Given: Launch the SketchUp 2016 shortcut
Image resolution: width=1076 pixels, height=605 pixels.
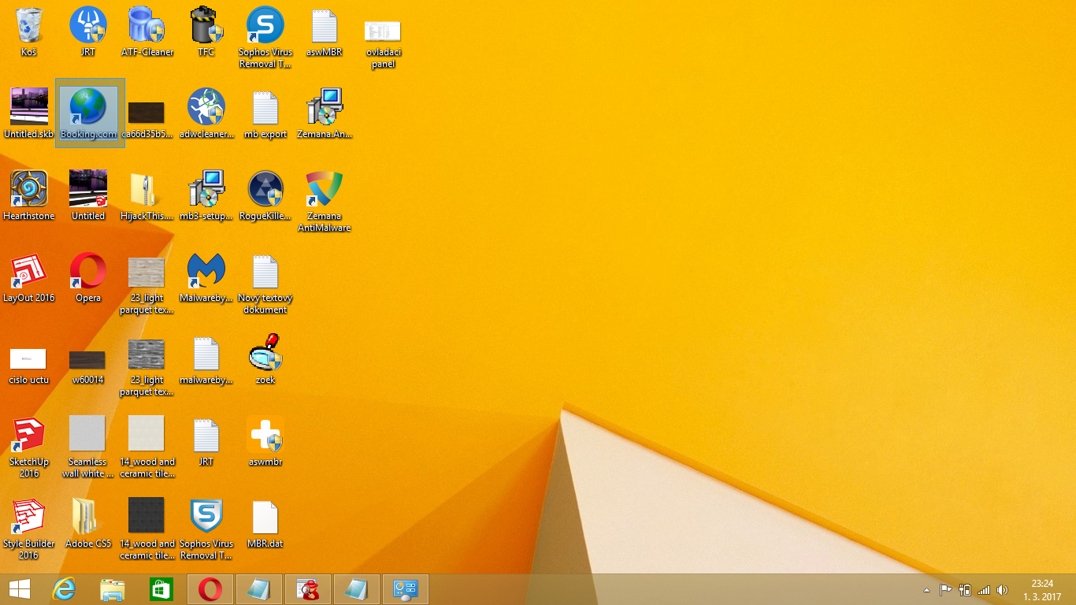Looking at the screenshot, I should click(x=29, y=436).
